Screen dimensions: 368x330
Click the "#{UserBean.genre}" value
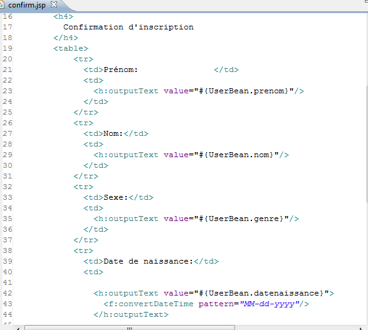coord(241,219)
